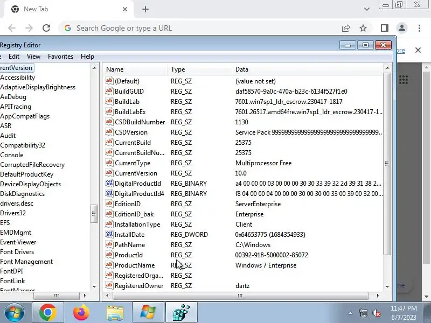431x323 pixels.
Task: Click the network tray icon
Action: (363, 313)
